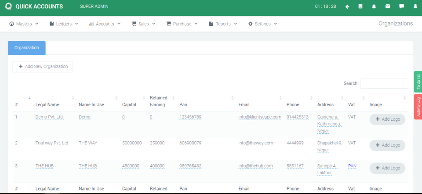Viewport: 422px width, 194px height.
Task: Click the Quick Accounts logo icon
Action: (x=8, y=7)
